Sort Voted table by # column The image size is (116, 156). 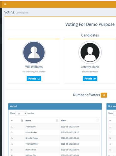pyautogui.click(x=17, y=120)
